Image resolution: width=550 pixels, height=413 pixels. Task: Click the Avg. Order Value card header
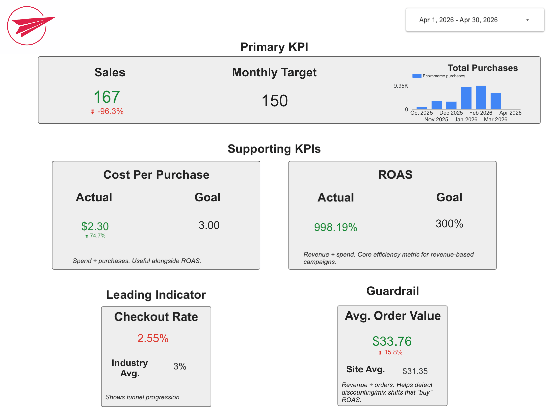pyautogui.click(x=393, y=316)
